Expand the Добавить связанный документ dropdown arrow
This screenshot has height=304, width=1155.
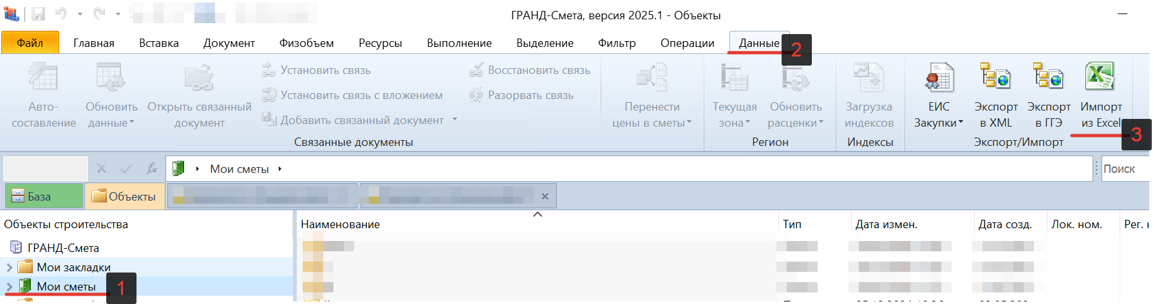pyautogui.click(x=455, y=120)
